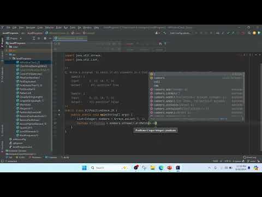Open the Project view selector dropdown
Screen dimensions: 262x197
coord(14,38)
